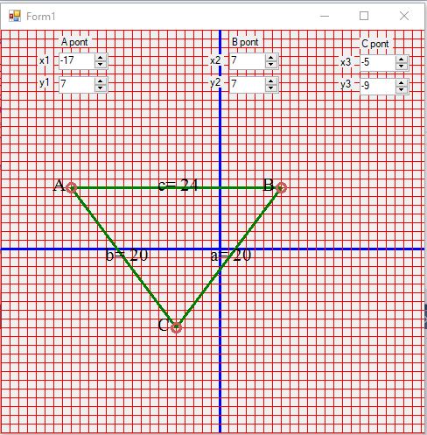Decrease y1 using its down arrow

(x=101, y=88)
